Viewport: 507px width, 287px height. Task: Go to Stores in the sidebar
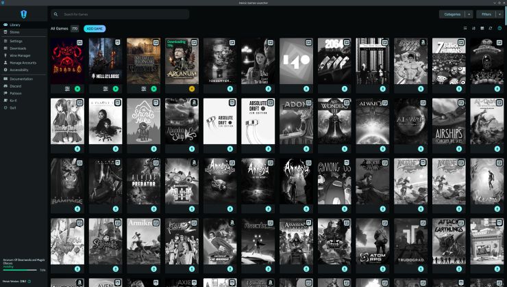[14, 31]
